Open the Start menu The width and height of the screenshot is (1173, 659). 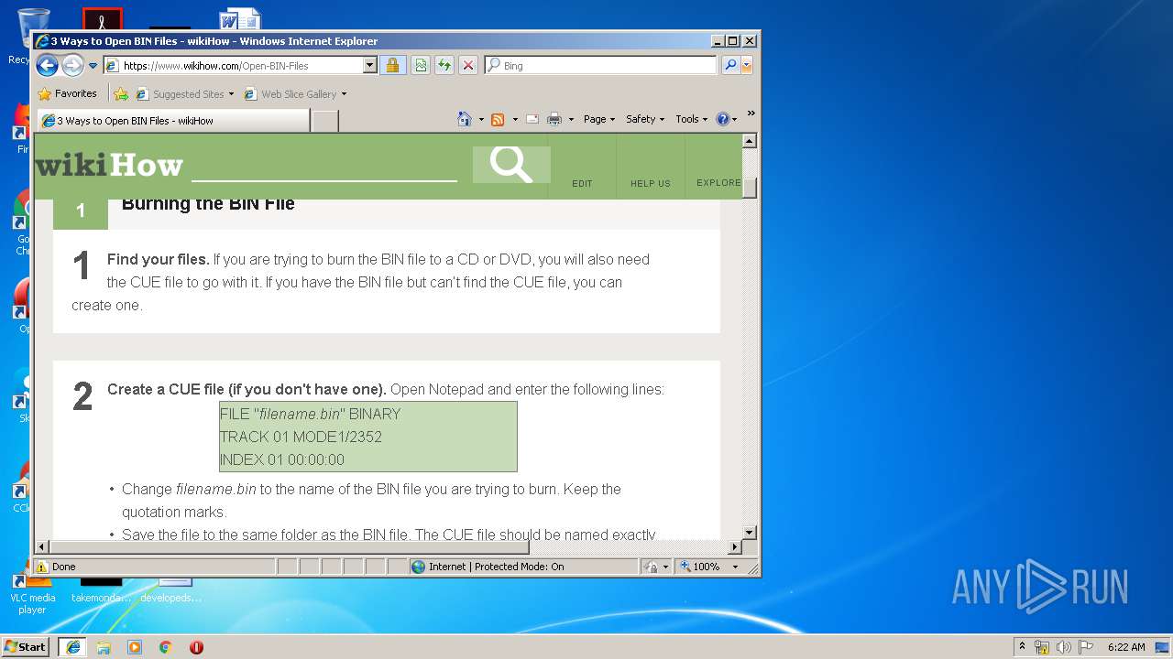click(x=26, y=646)
